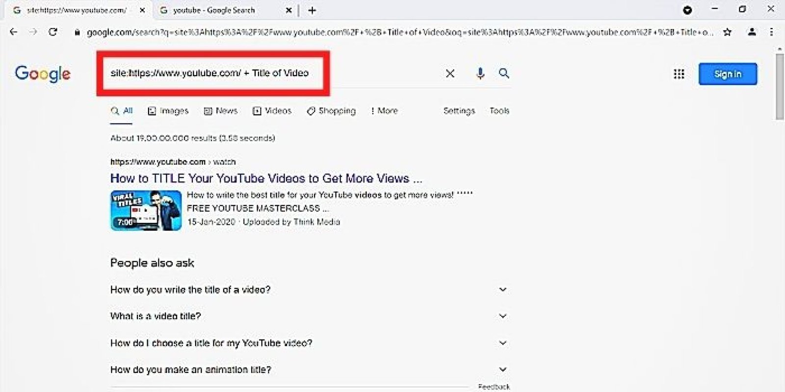Image resolution: width=785 pixels, height=392 pixels.
Task: Switch to the Images results tab
Action: coord(168,111)
